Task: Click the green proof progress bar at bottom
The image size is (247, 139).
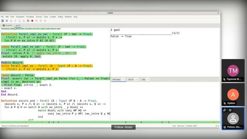Action: [110, 122]
